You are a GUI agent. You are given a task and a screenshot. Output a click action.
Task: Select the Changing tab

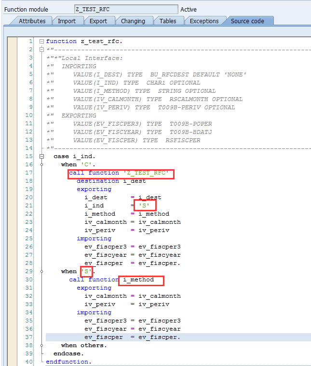pos(133,21)
